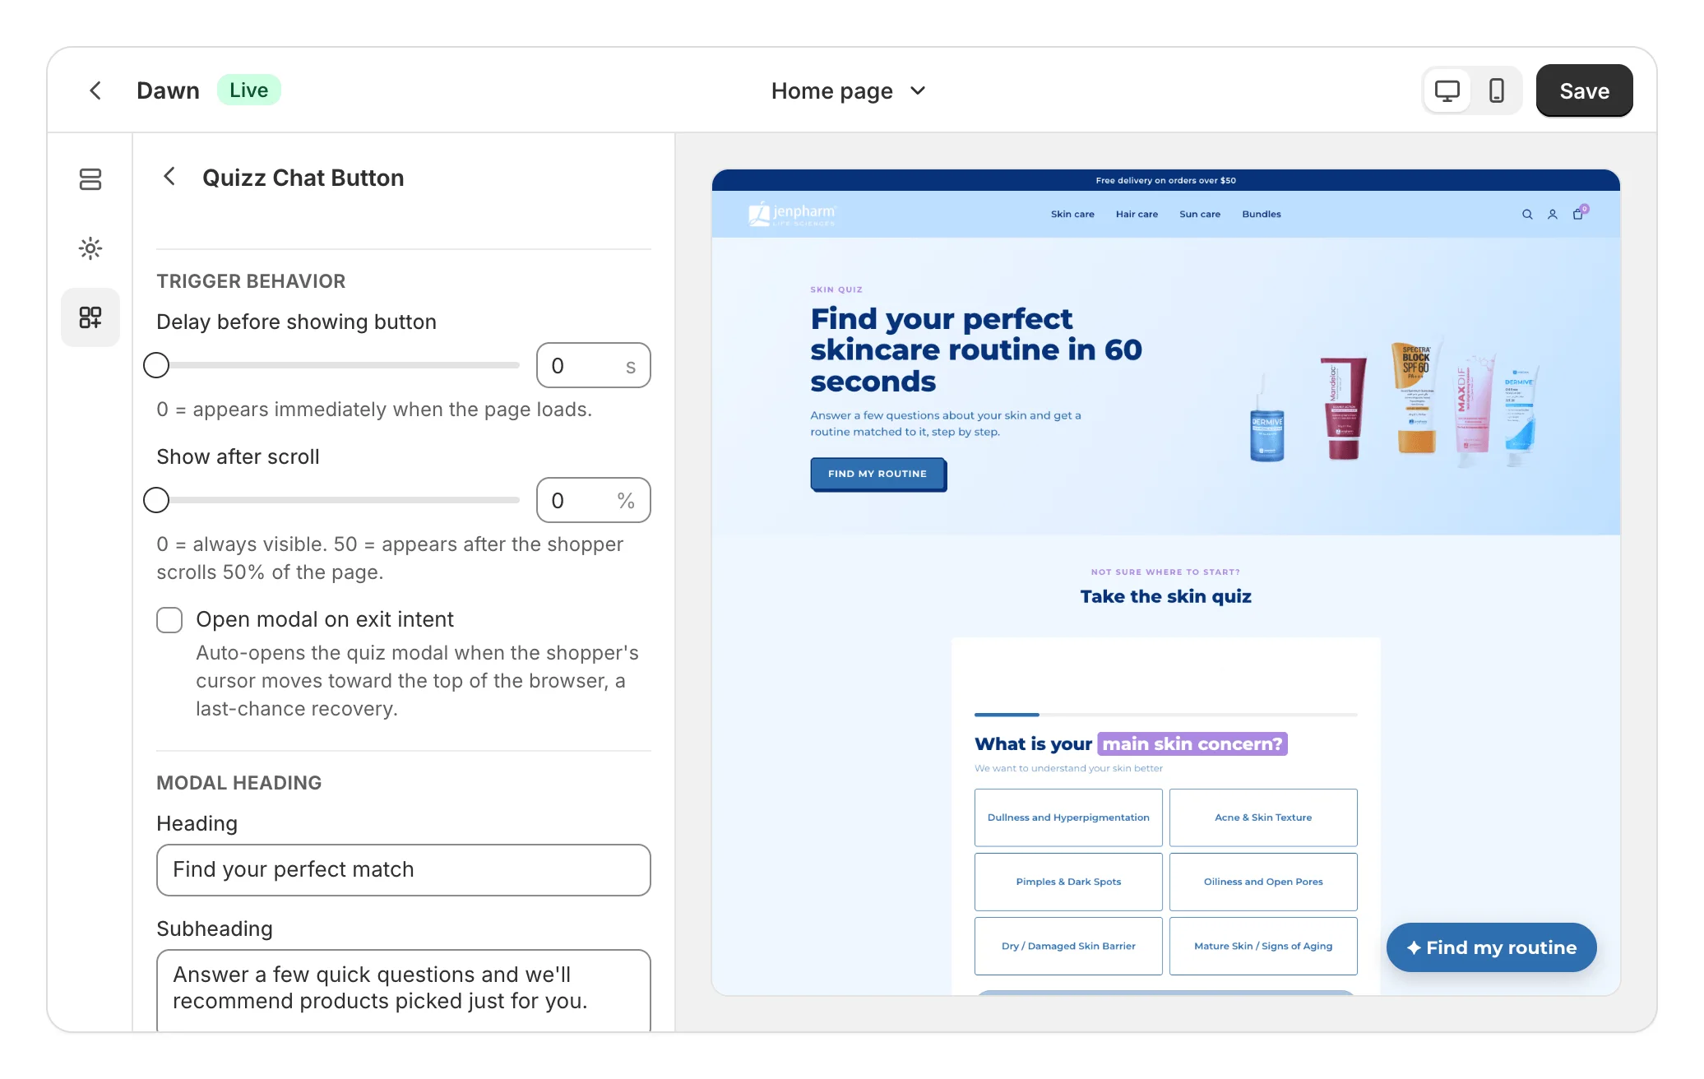The width and height of the screenshot is (1704, 1079).
Task: Click the Subheading text area
Action: click(x=403, y=990)
